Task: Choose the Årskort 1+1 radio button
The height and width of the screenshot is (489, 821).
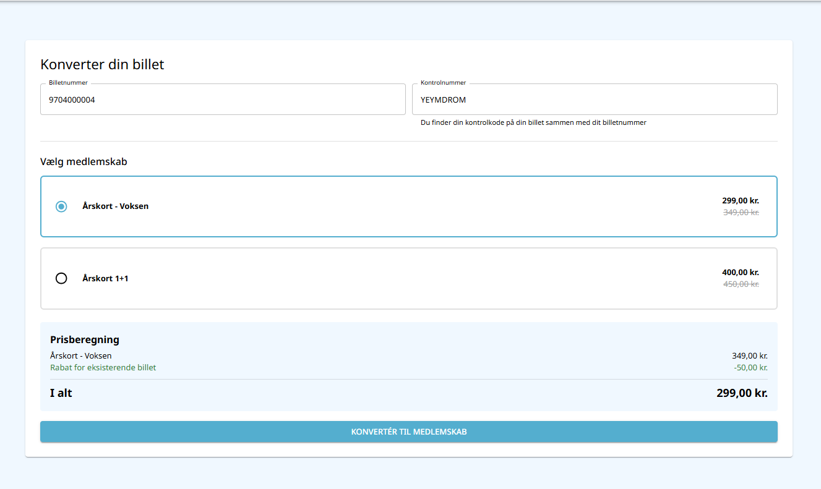Action: (61, 278)
